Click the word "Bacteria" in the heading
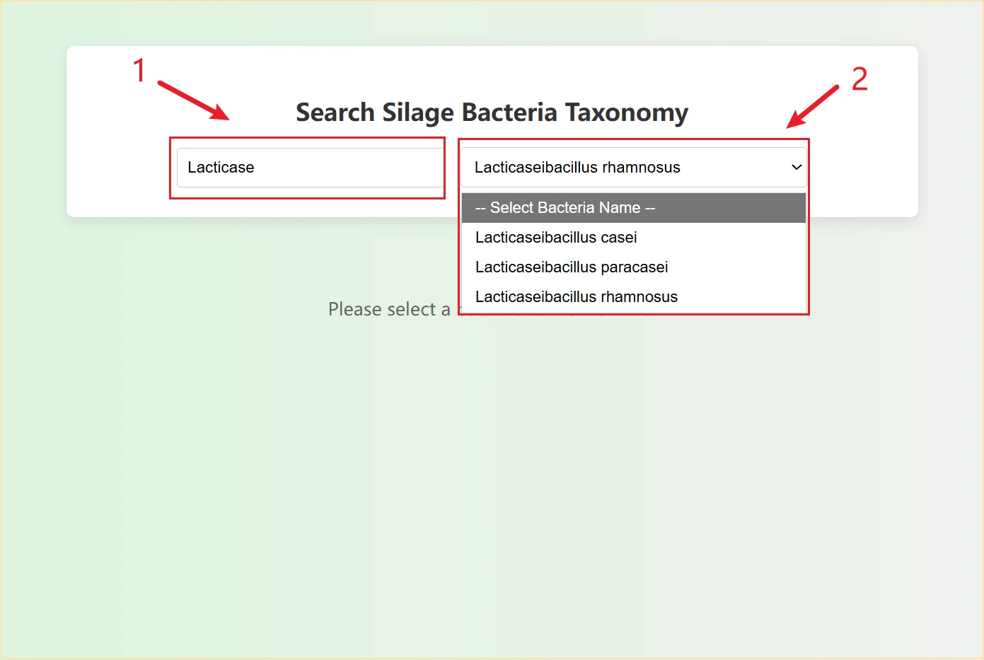Image resolution: width=984 pixels, height=660 pixels. pos(509,112)
